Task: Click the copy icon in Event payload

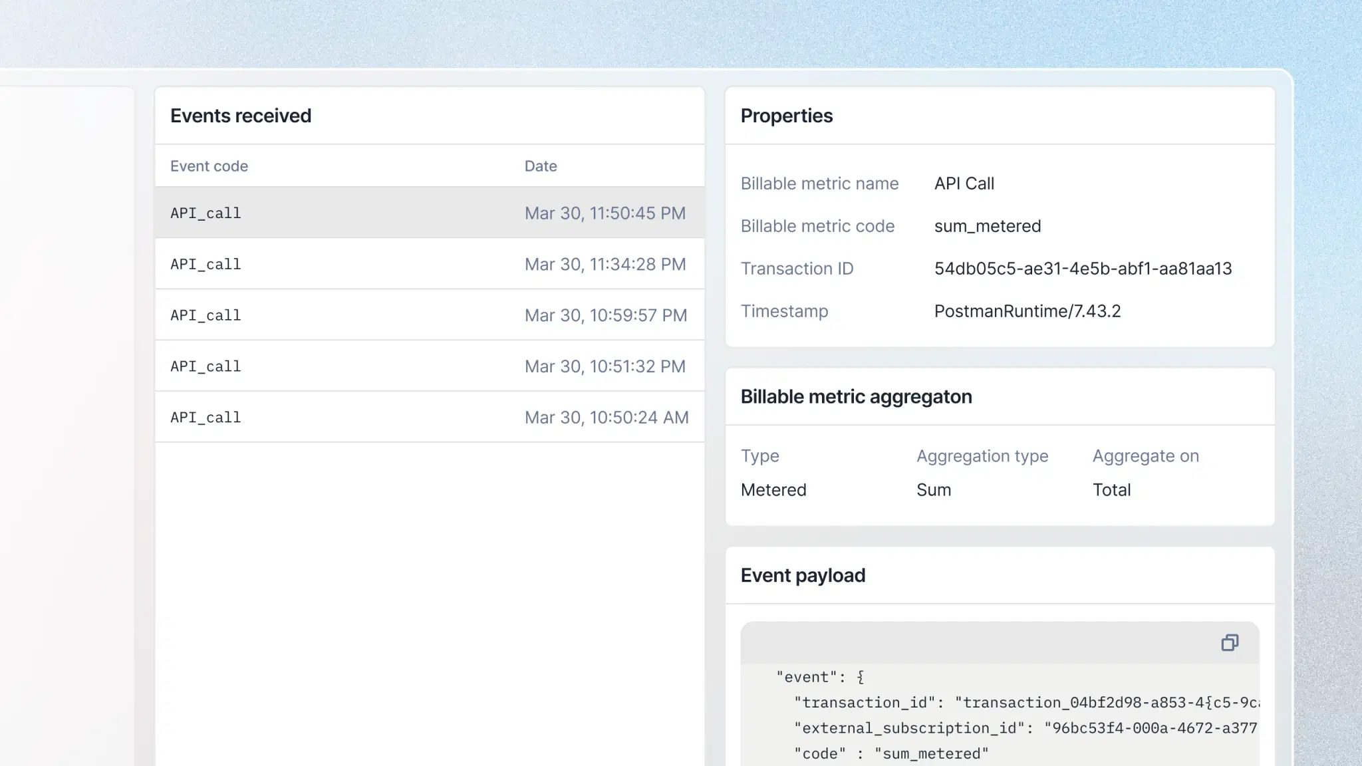Action: (x=1231, y=643)
